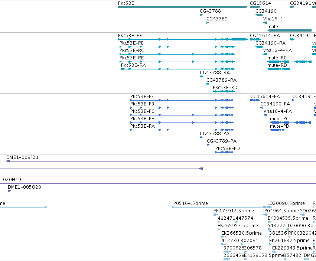Select the CG34190 gene label

(266, 11)
